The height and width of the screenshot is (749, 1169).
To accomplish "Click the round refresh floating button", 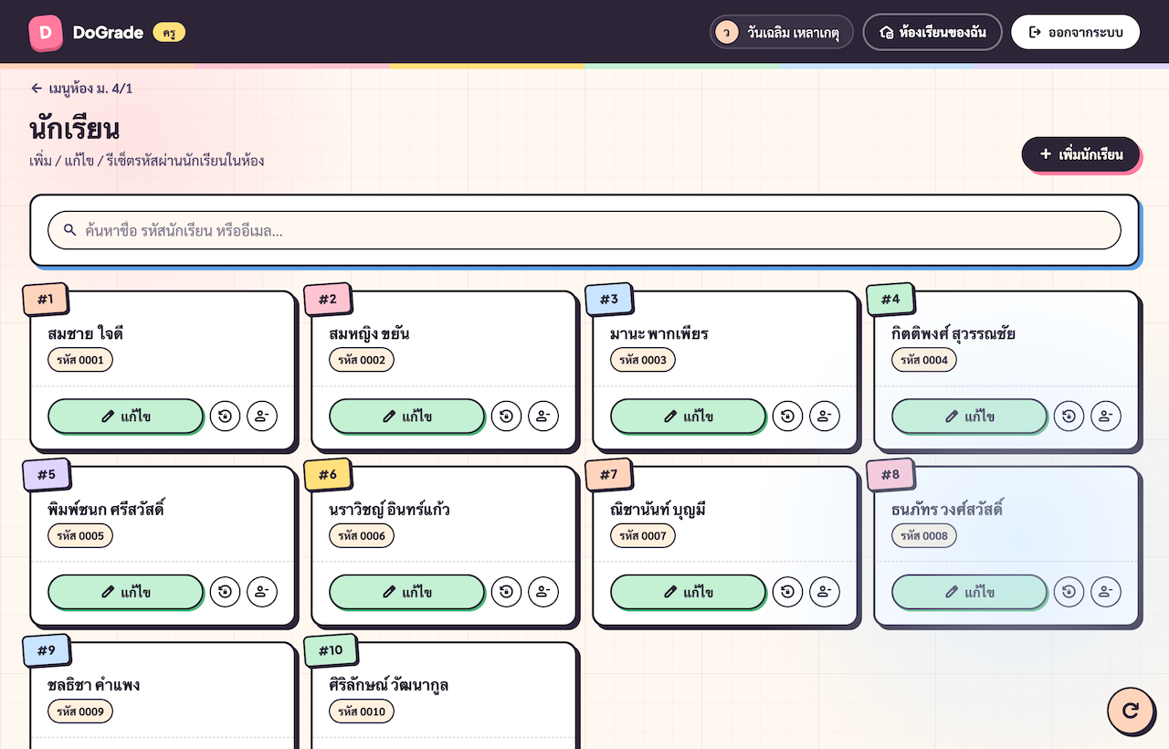I will [x=1131, y=711].
